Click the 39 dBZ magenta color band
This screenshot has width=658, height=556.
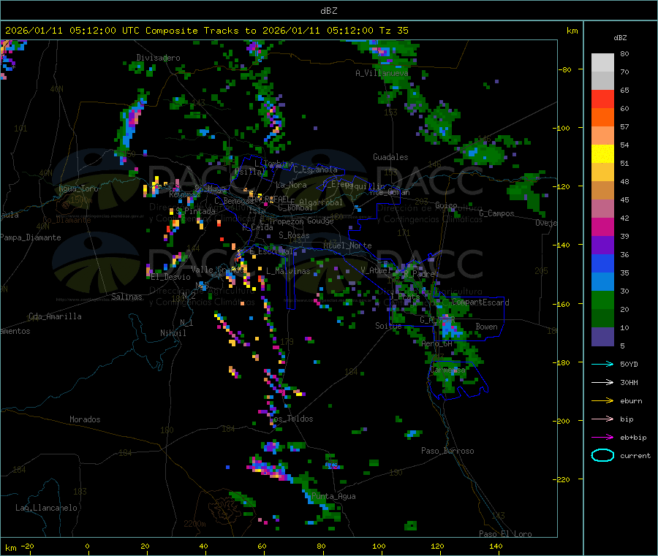pyautogui.click(x=602, y=226)
